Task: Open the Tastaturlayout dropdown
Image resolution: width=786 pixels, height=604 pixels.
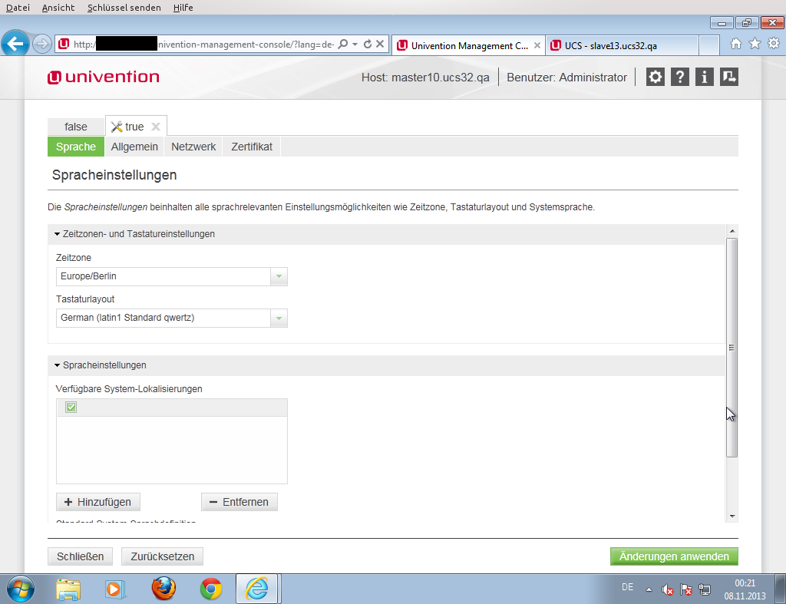Action: [x=279, y=318]
